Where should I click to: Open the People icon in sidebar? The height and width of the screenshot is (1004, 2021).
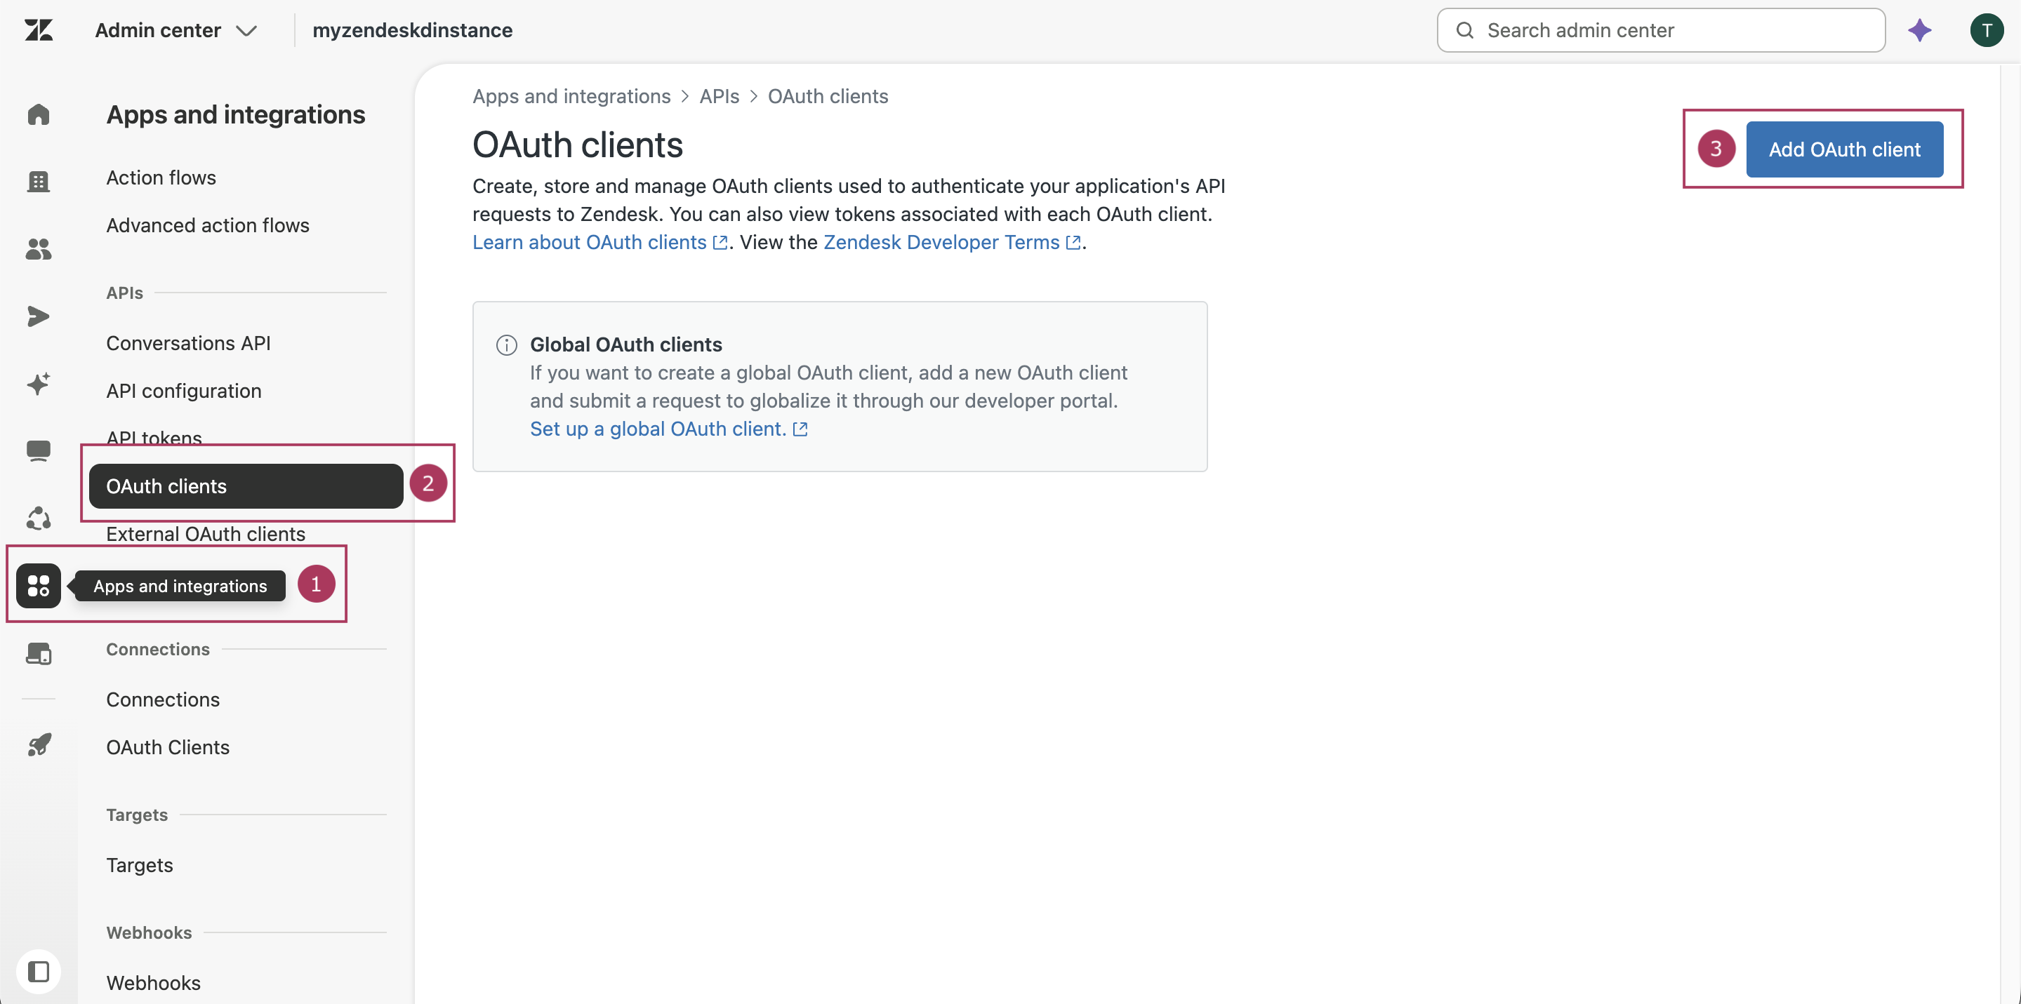click(39, 250)
